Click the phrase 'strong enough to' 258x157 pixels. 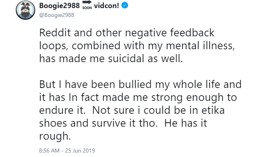tap(194, 97)
